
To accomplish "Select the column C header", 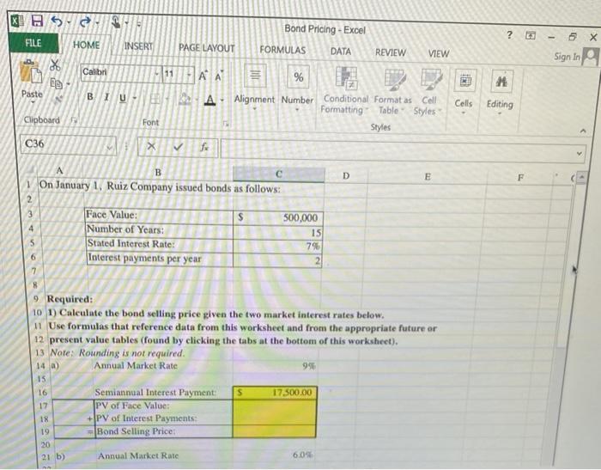I will pos(279,174).
